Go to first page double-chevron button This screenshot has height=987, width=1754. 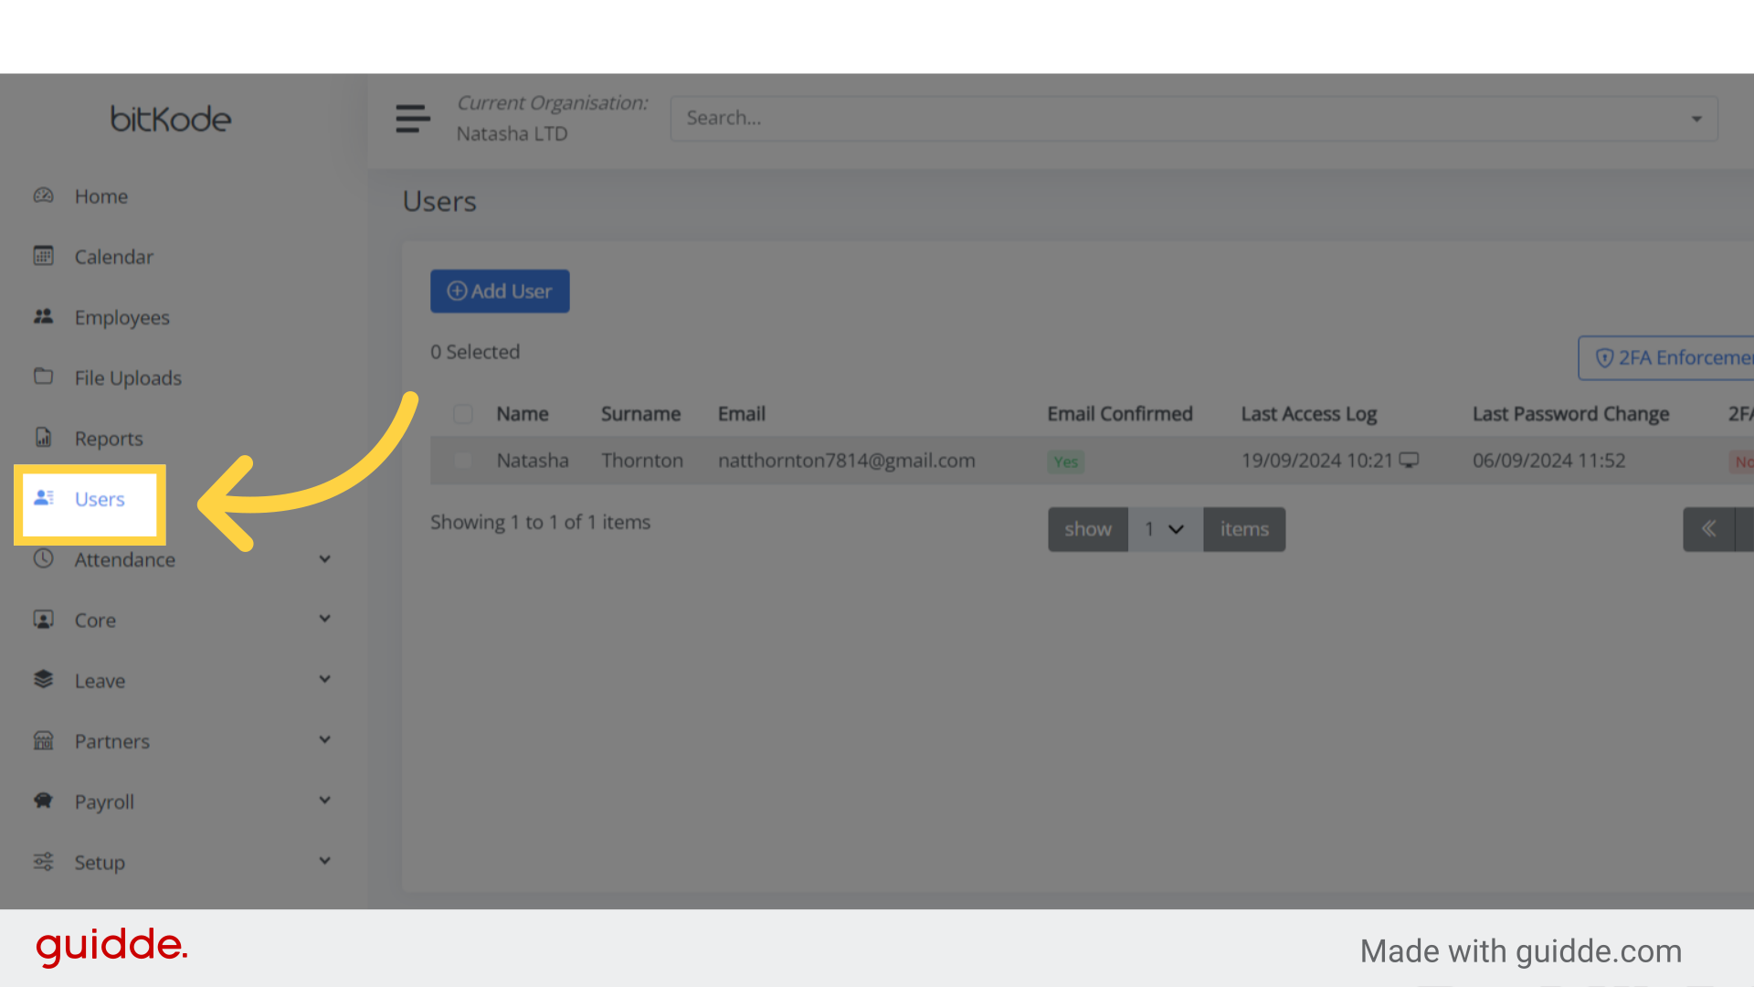[x=1708, y=529]
